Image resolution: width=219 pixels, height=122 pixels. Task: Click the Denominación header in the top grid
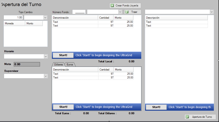click(75, 18)
